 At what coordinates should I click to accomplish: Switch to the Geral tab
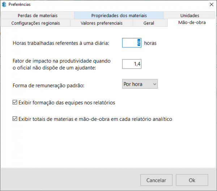(x=149, y=23)
